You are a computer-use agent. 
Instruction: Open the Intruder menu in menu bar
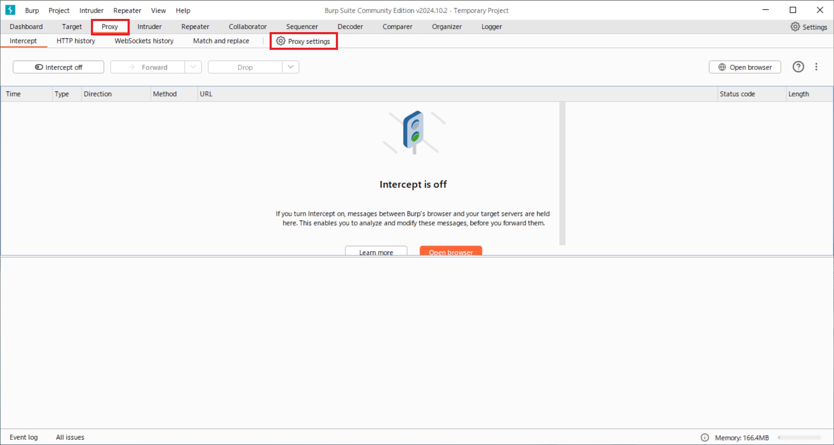click(91, 10)
